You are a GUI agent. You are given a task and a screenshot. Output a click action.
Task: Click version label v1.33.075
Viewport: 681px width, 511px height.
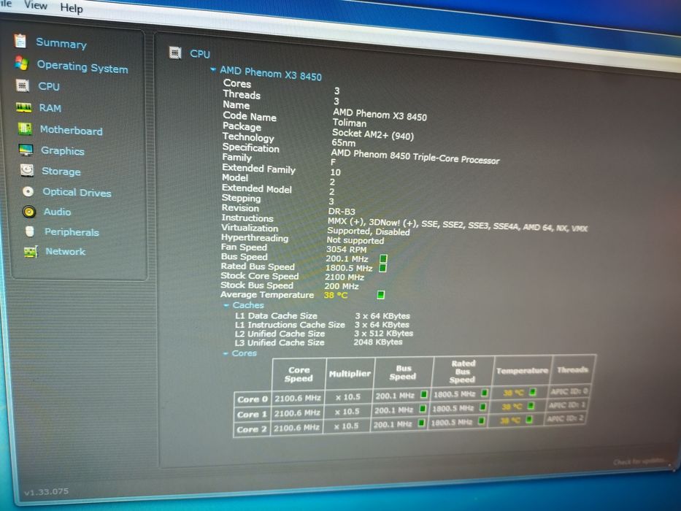[47, 492]
